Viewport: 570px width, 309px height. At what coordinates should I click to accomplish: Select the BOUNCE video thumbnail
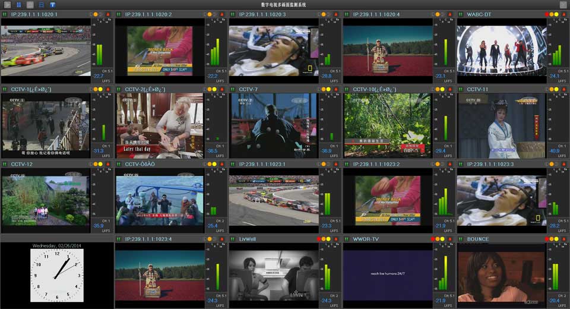click(502, 275)
